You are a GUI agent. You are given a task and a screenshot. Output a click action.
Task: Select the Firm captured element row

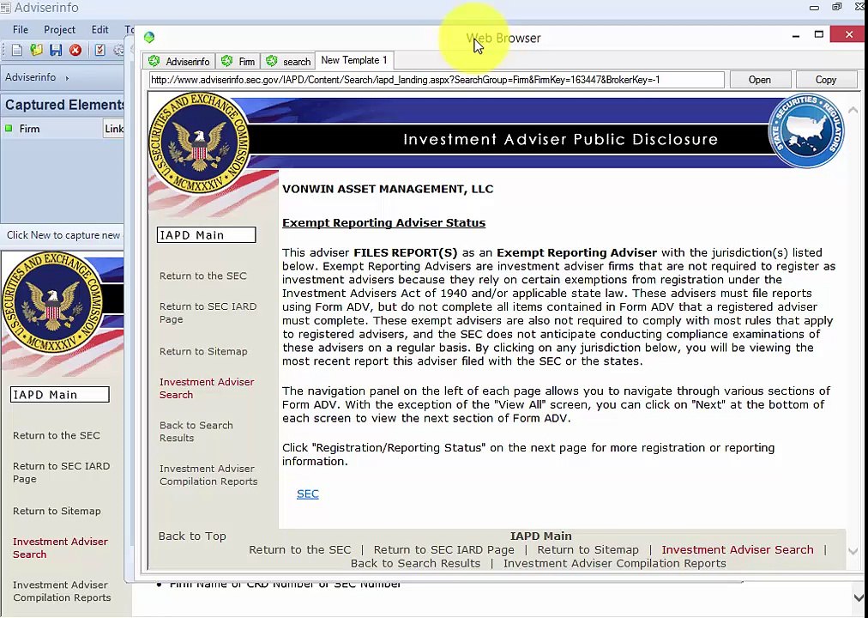click(63, 129)
